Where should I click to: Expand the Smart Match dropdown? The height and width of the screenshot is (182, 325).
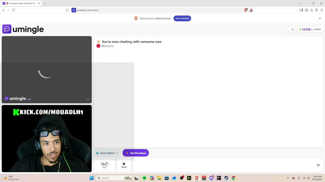click(x=107, y=153)
